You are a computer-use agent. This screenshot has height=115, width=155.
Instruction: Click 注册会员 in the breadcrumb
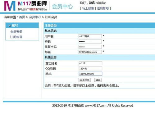(51, 17)
